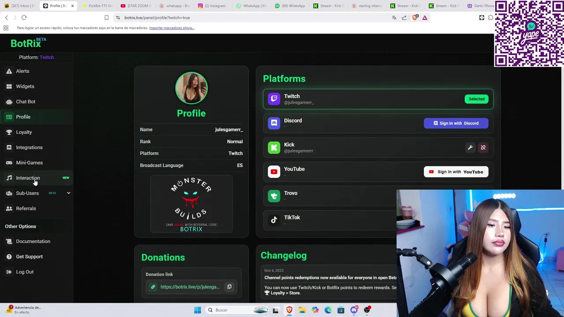Click Sign in with Discord button
The height and width of the screenshot is (317, 564).
(x=456, y=123)
